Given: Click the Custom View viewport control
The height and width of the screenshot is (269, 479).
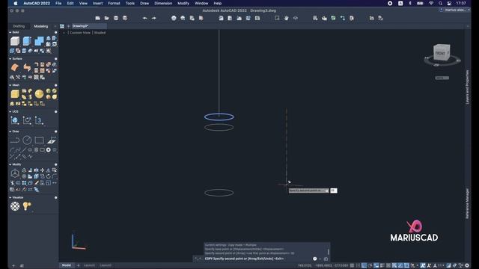Looking at the screenshot, I should (x=80, y=33).
